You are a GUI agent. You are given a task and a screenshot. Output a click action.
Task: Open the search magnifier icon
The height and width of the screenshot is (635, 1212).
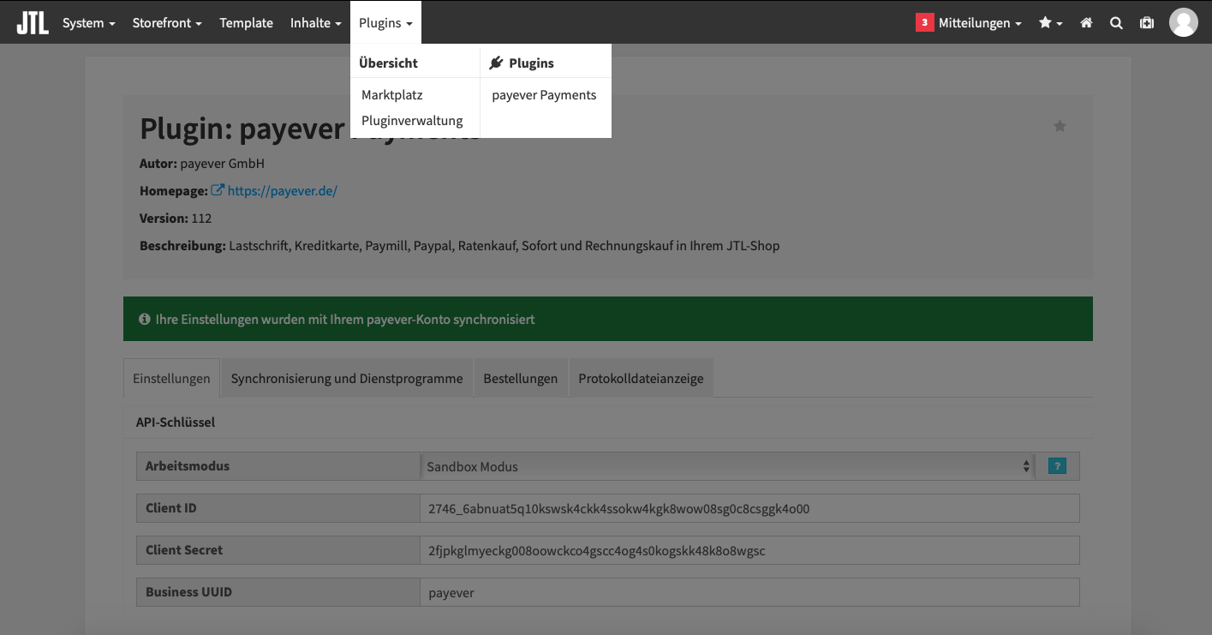pyautogui.click(x=1116, y=23)
